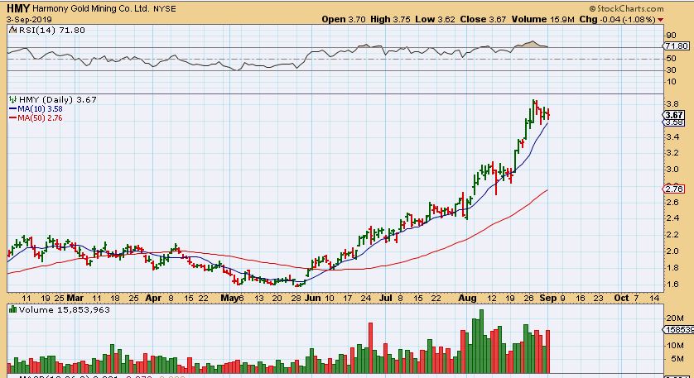Click the 2.0 price axis label

click(x=671, y=251)
